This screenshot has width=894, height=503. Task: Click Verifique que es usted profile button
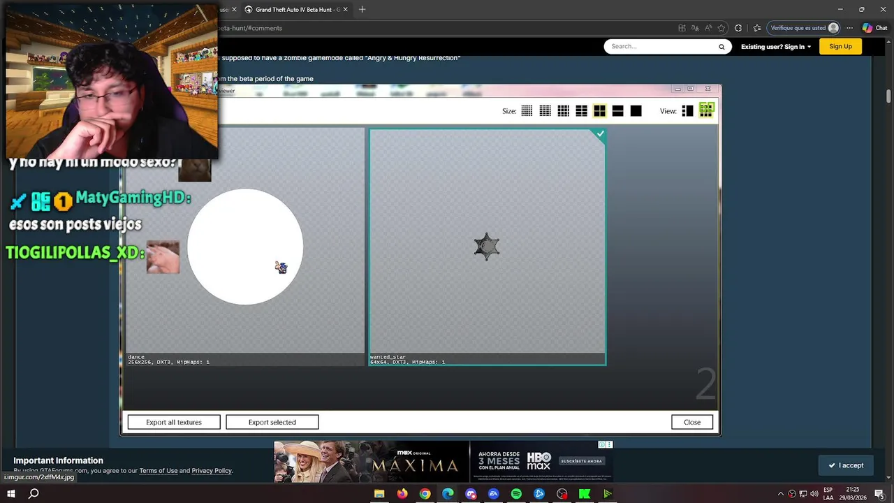coord(805,28)
